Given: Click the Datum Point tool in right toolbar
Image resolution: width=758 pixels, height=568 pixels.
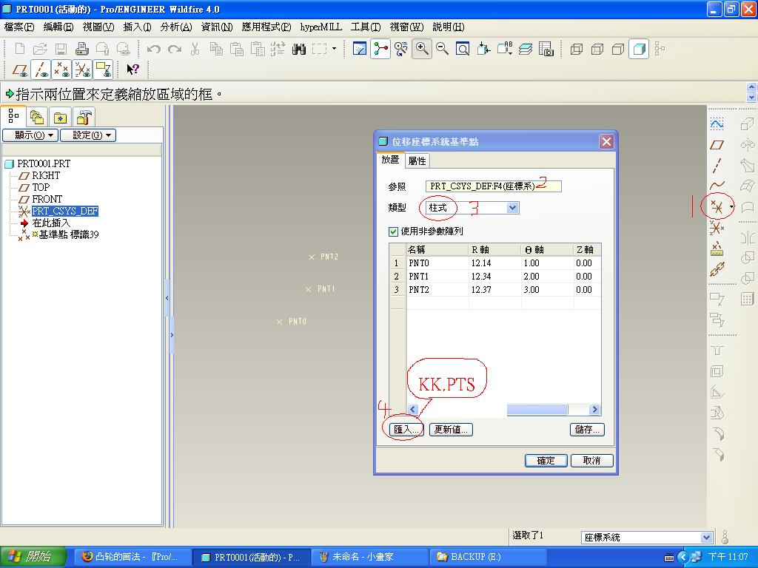Looking at the screenshot, I should click(x=717, y=208).
